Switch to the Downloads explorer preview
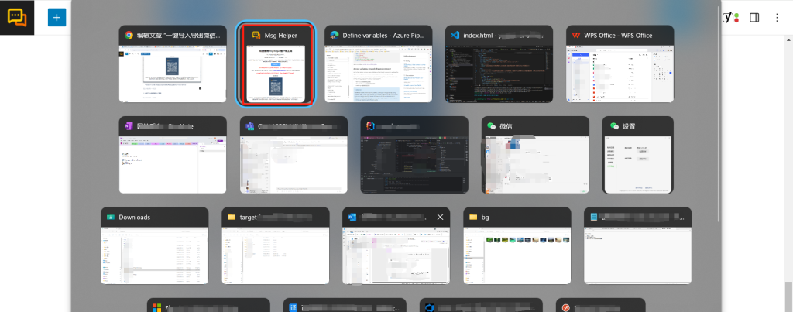793x312 pixels. (155, 255)
